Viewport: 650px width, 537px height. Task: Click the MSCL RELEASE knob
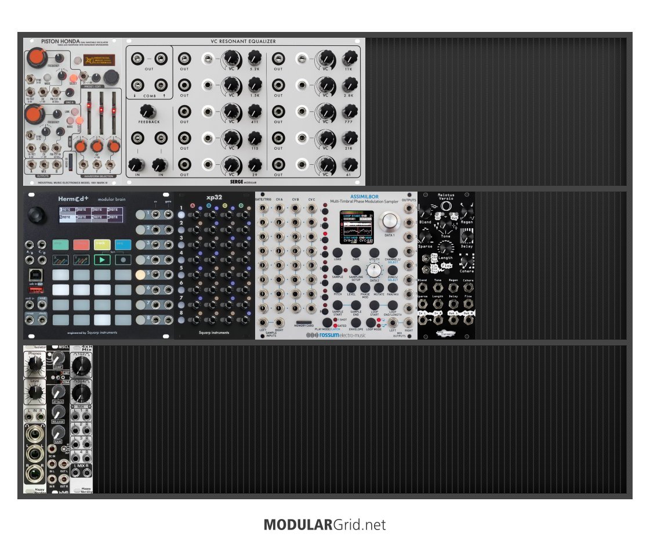[x=58, y=412]
